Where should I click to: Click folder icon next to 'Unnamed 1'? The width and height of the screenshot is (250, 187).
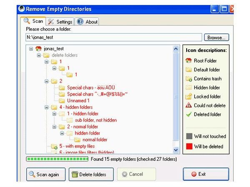click(x=62, y=101)
